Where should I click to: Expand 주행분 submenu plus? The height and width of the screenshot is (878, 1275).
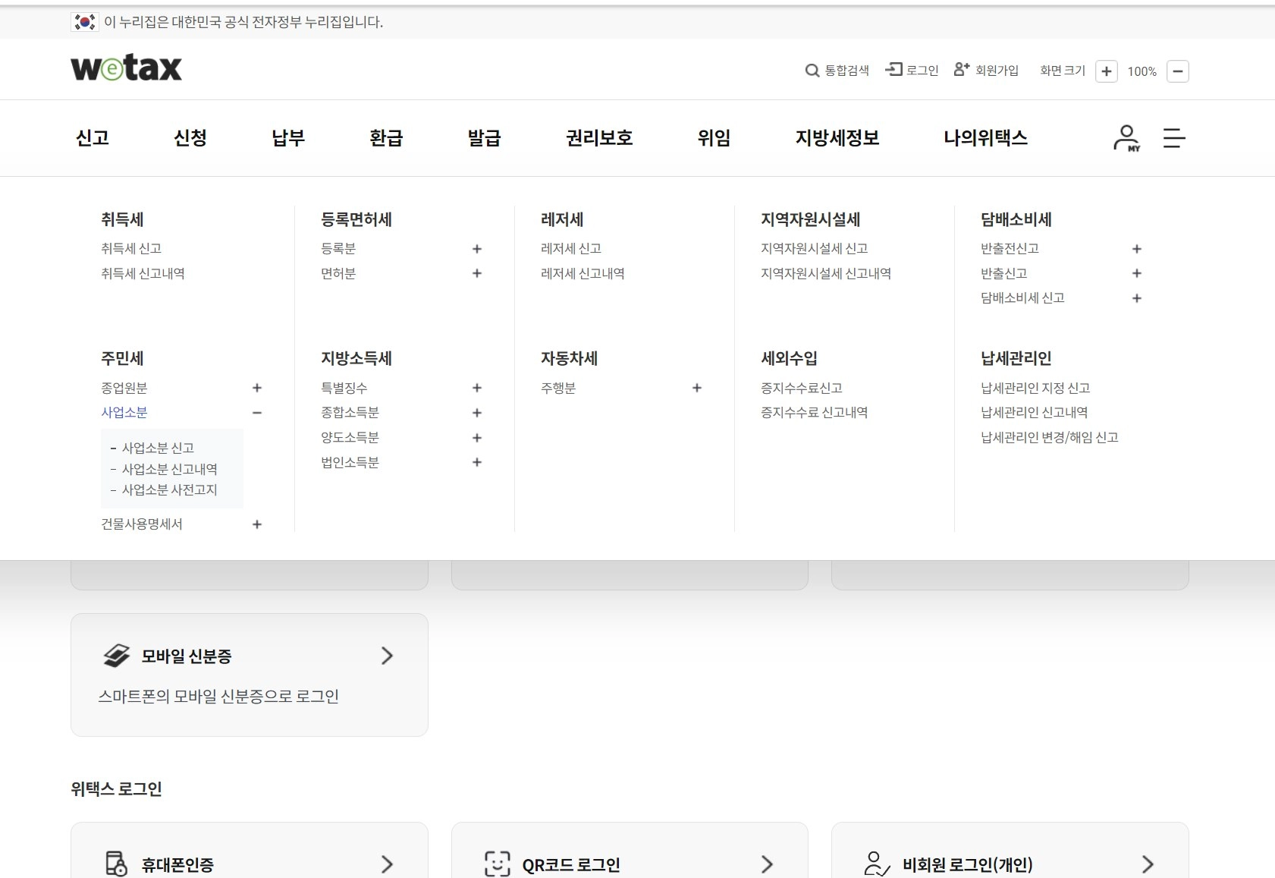point(697,388)
